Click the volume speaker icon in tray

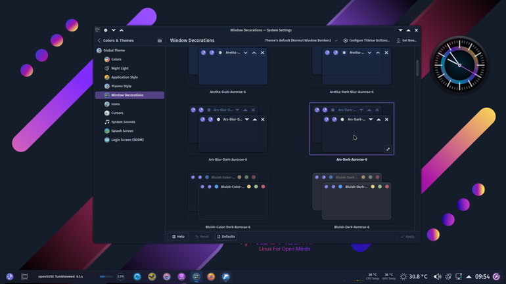click(x=437, y=277)
